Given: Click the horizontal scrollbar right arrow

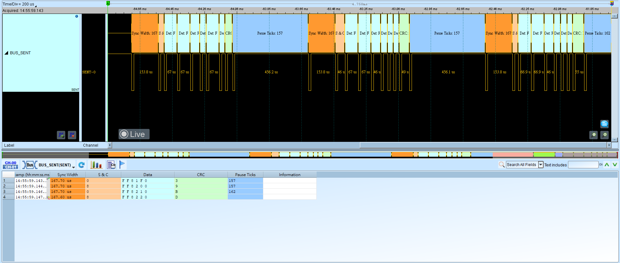Looking at the screenshot, I should 609,145.
